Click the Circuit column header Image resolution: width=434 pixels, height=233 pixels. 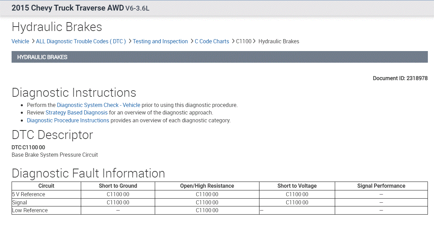[46, 186]
